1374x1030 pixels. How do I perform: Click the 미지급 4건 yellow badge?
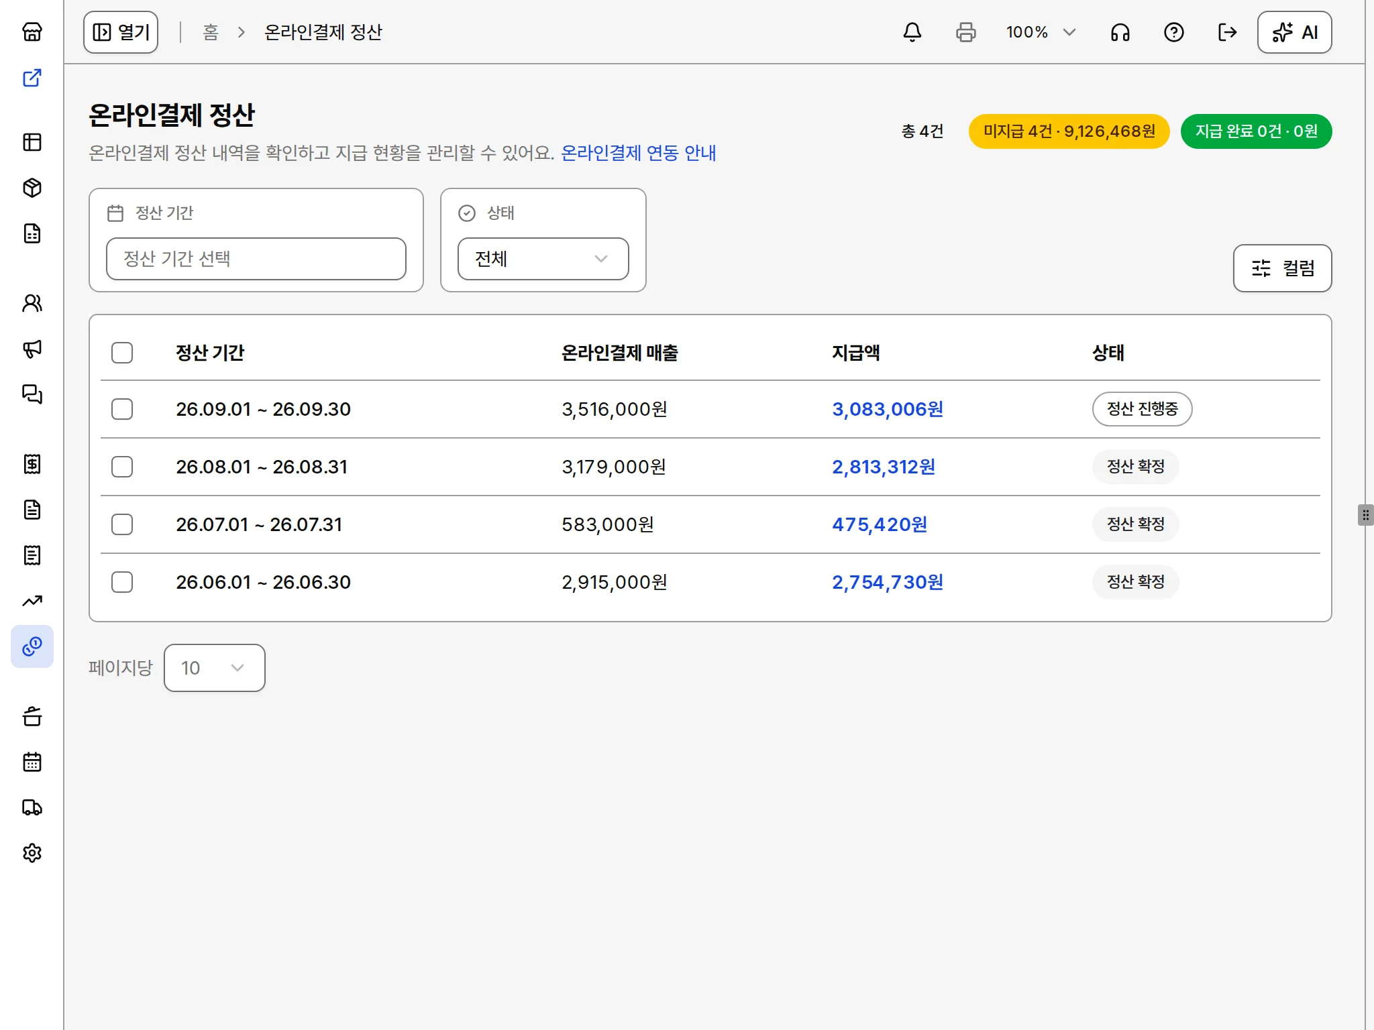tap(1069, 131)
